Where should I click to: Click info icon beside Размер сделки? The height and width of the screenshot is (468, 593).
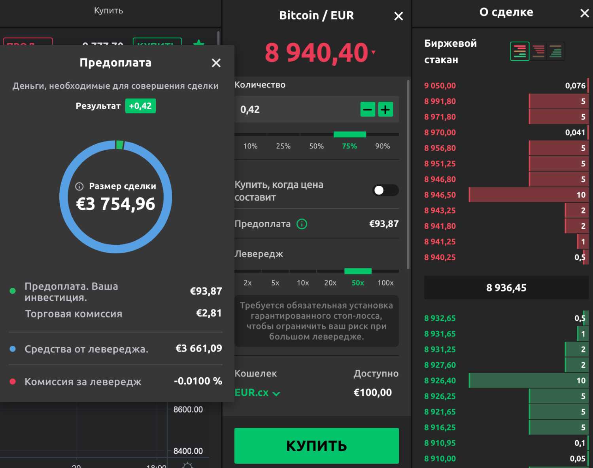point(79,186)
